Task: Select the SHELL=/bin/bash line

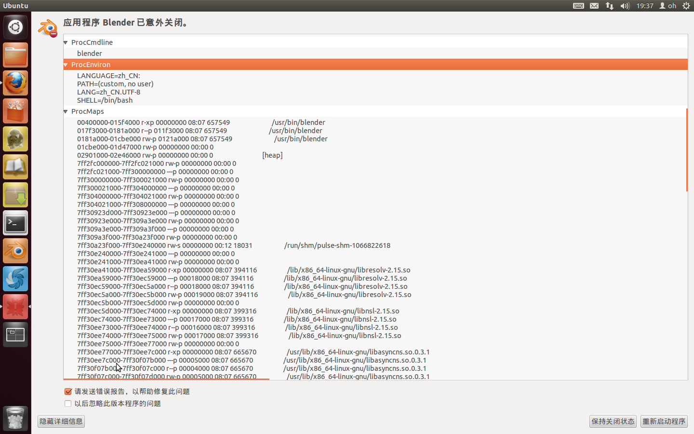Action: click(105, 100)
